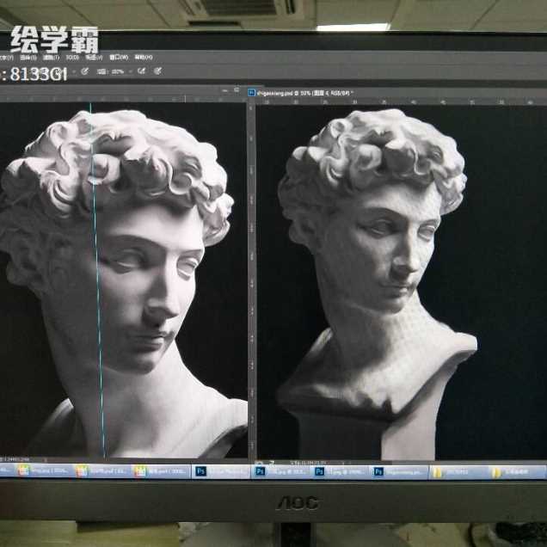The height and width of the screenshot is (547, 547).
Task: Open second archive window on taskbar
Action: pos(102,471)
